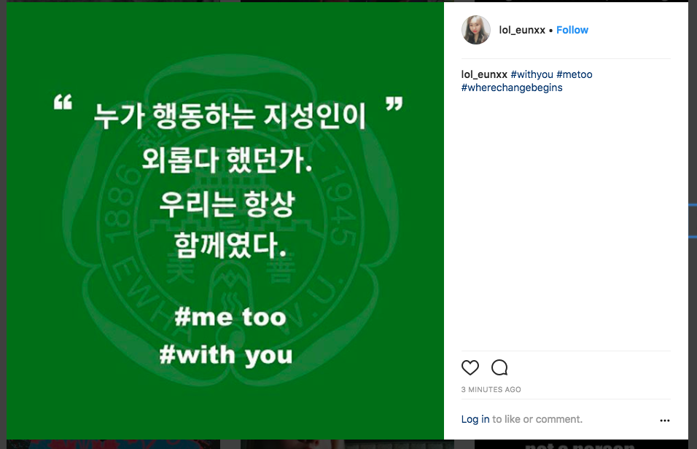Open the #withyou hashtag
This screenshot has width=697, height=449.
pyautogui.click(x=531, y=74)
